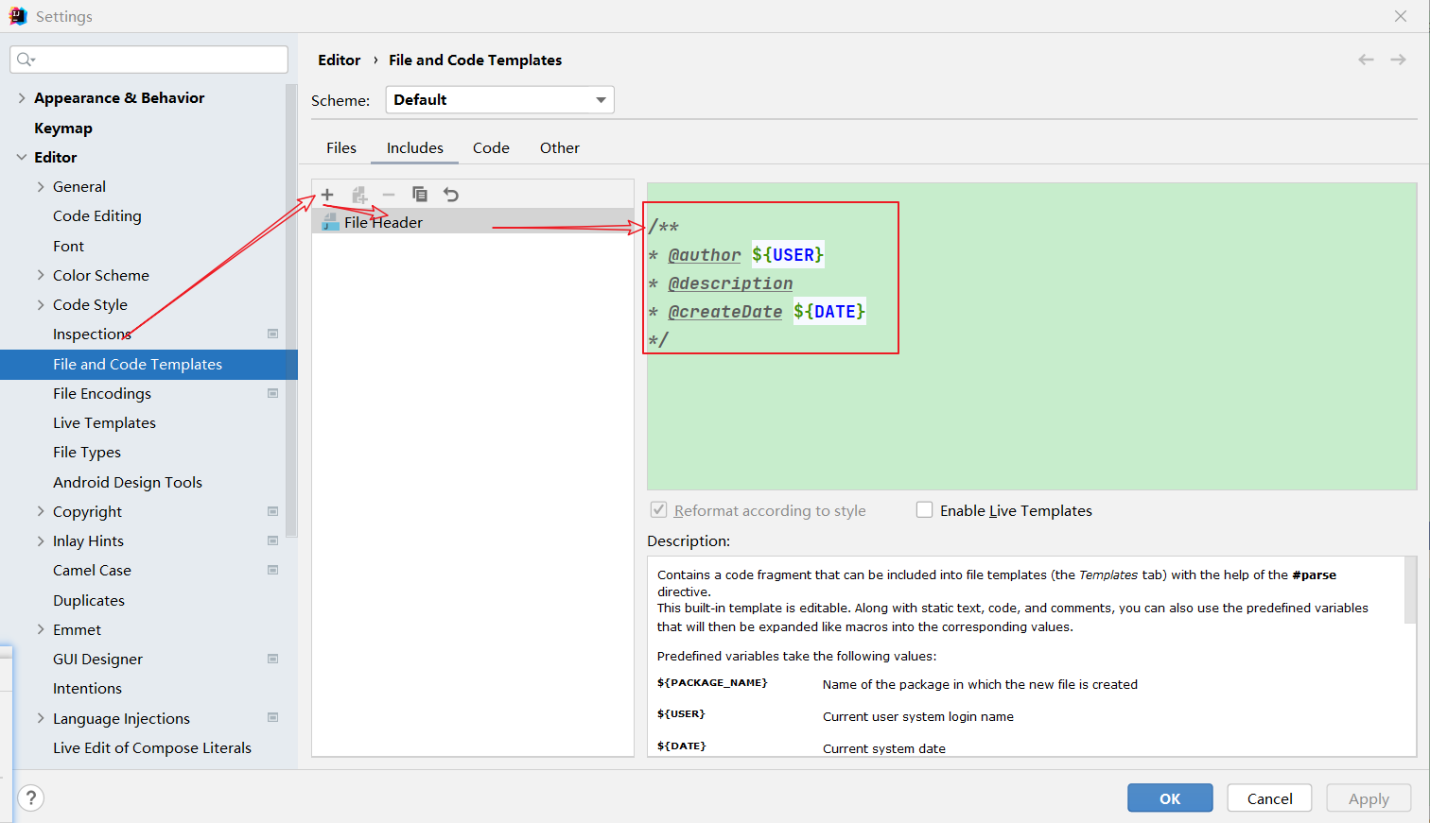The image size is (1430, 823).
Task: Click the OK button
Action: click(x=1170, y=797)
